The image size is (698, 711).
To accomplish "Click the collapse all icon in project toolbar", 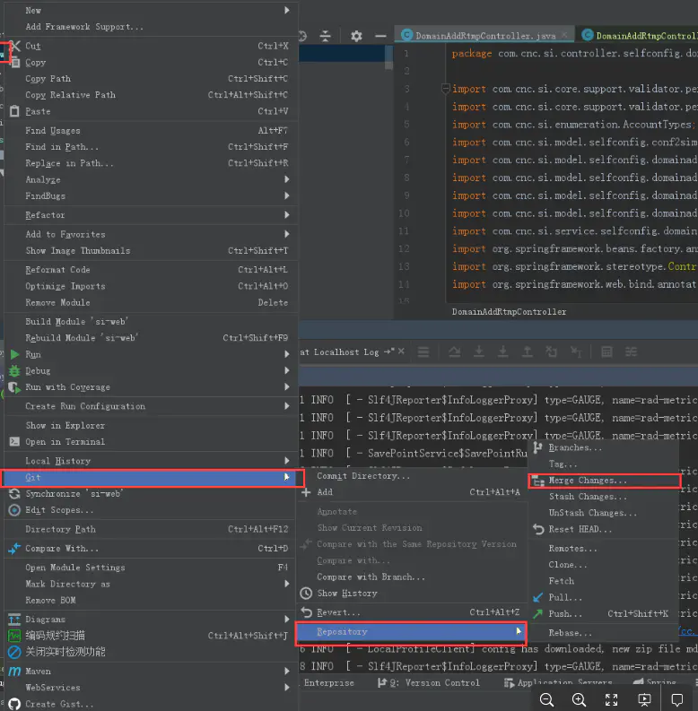I will [326, 36].
